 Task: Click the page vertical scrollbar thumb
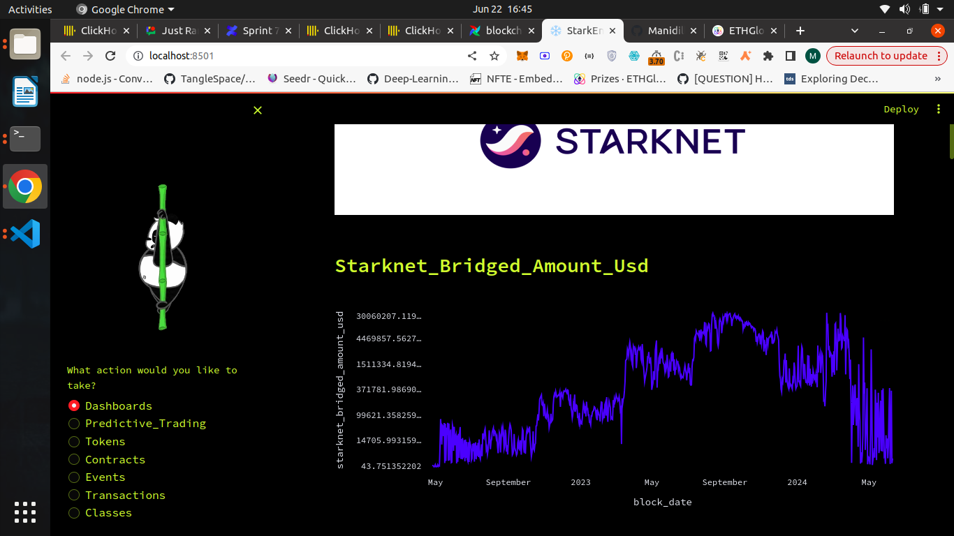point(951,142)
